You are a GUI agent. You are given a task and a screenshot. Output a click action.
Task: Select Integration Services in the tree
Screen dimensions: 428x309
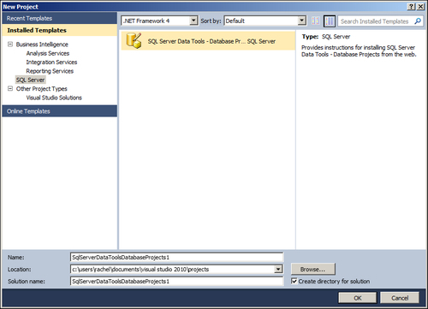coord(51,62)
